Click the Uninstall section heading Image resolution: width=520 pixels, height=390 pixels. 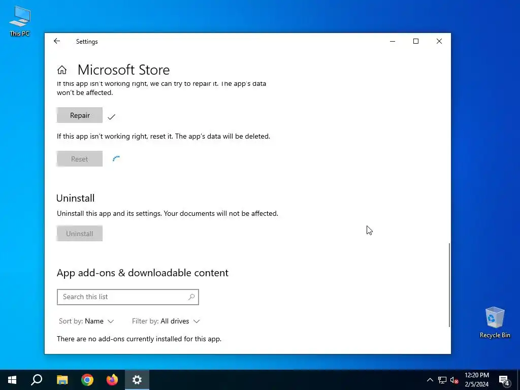[75, 198]
